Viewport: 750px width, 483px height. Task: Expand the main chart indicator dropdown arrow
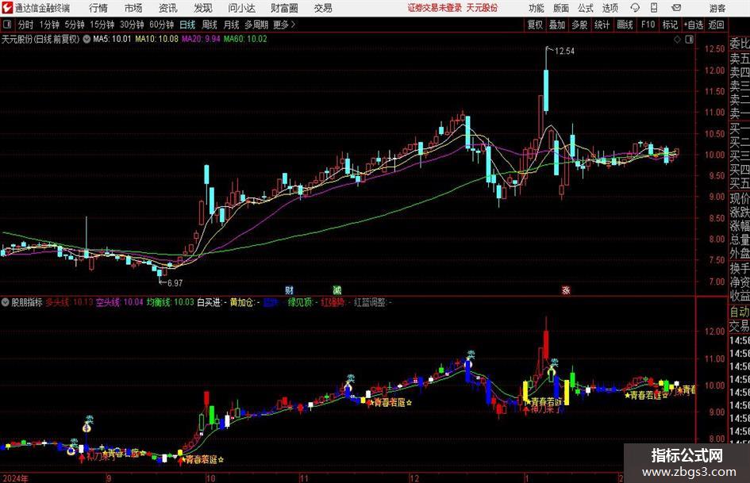[87, 39]
